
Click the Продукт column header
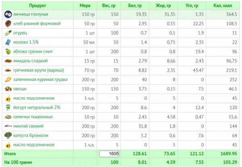pos(38,6)
